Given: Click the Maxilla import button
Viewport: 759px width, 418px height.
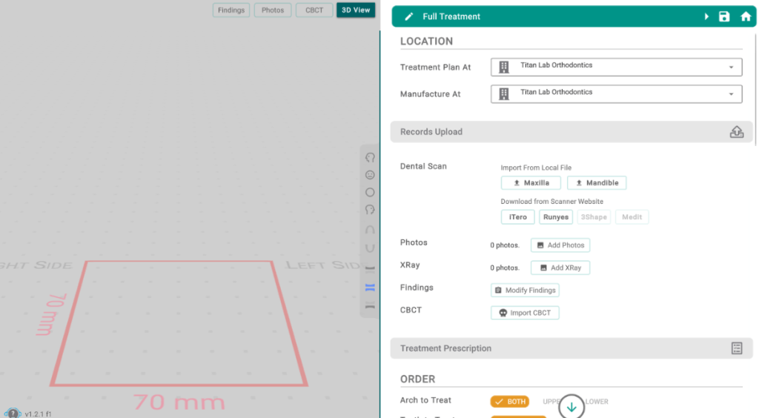Looking at the screenshot, I should [531, 183].
